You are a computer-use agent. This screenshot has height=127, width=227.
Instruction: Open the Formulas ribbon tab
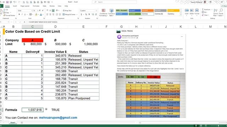click(x=36, y=6)
